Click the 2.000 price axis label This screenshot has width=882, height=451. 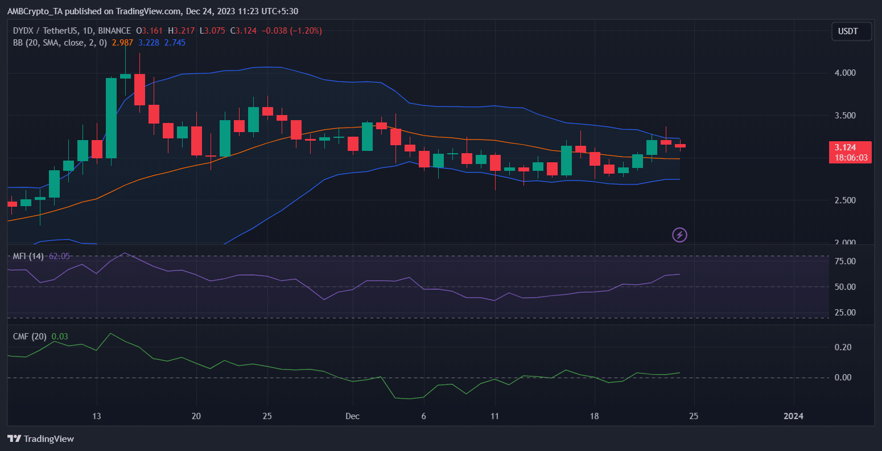844,243
